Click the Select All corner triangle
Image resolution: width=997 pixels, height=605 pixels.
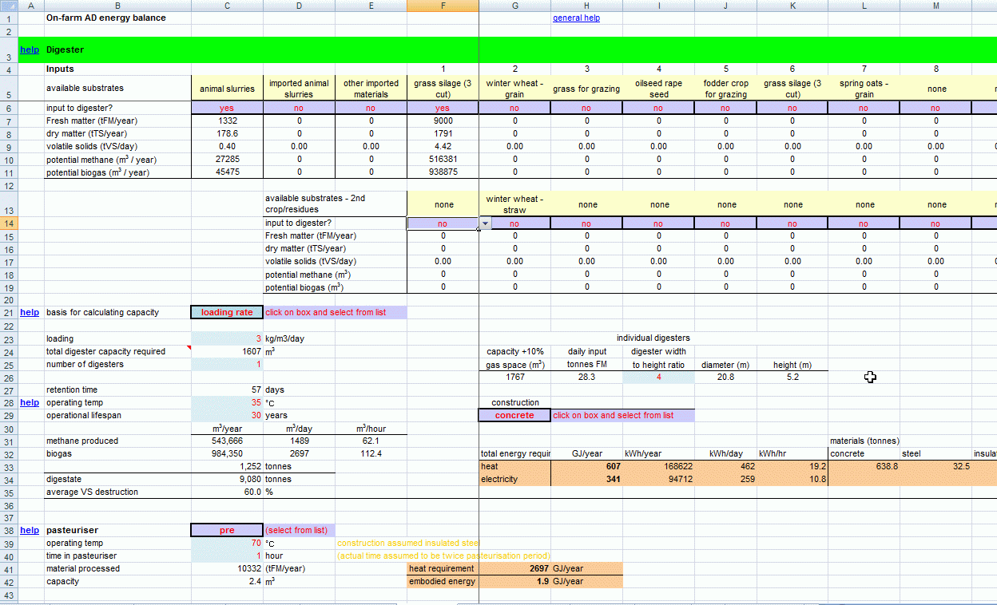(8, 6)
